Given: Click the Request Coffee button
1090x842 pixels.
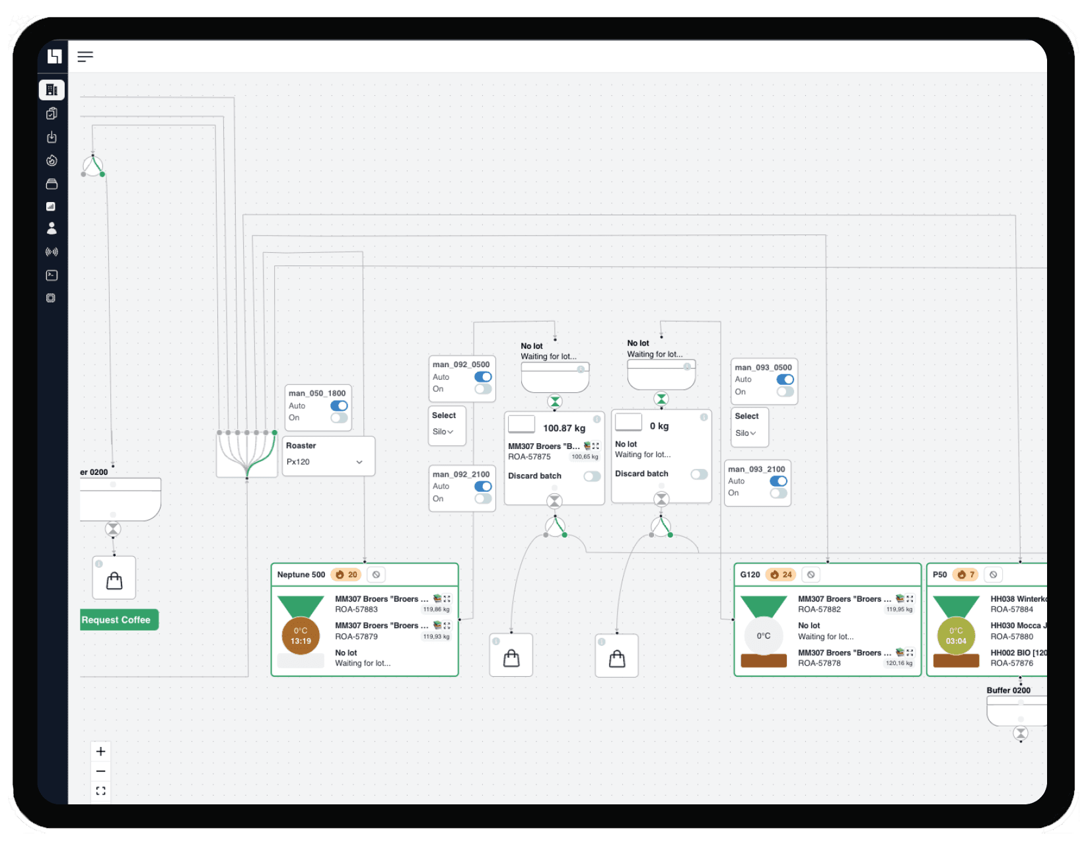Looking at the screenshot, I should (117, 619).
